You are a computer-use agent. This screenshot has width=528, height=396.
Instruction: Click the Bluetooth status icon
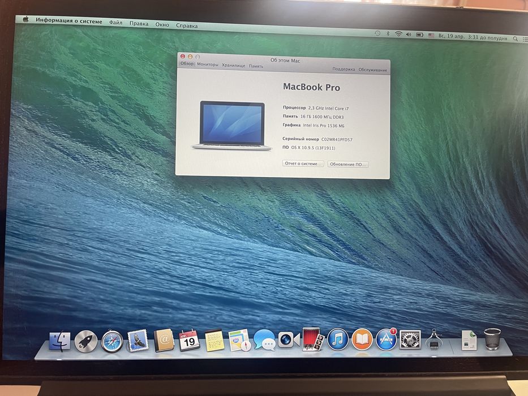388,33
